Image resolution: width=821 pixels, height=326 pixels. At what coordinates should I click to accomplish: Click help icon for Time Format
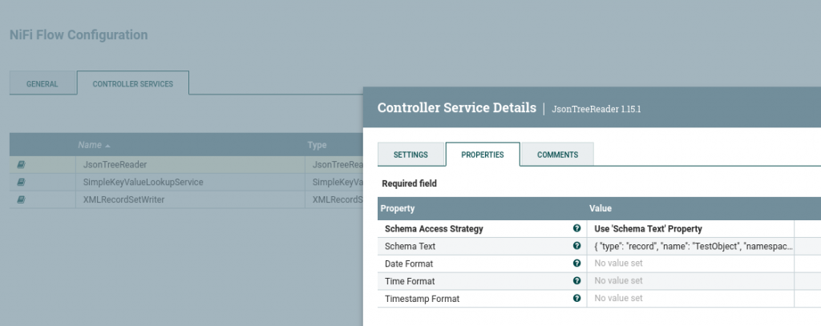(x=576, y=281)
